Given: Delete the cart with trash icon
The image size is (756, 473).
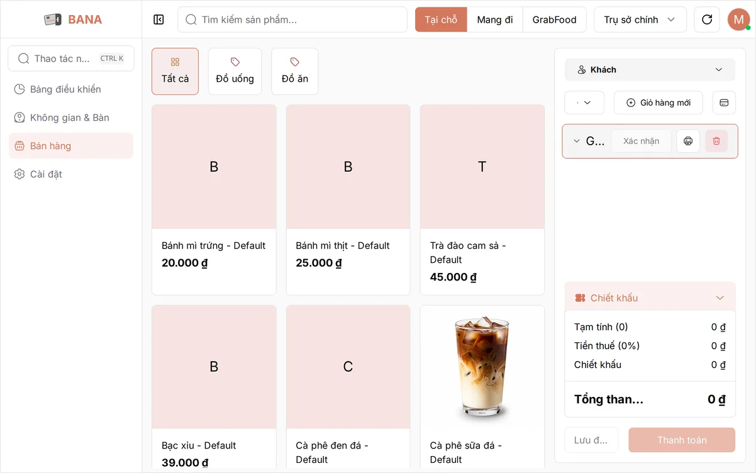Looking at the screenshot, I should 716,141.
